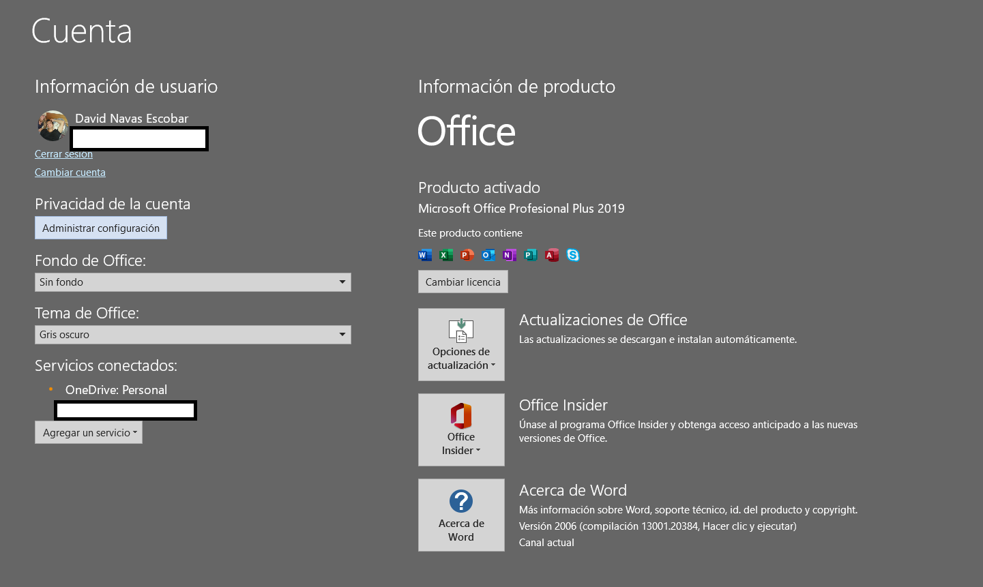Viewport: 983px width, 587px height.
Task: Click the OneDrive: Personal service entry
Action: click(x=116, y=390)
